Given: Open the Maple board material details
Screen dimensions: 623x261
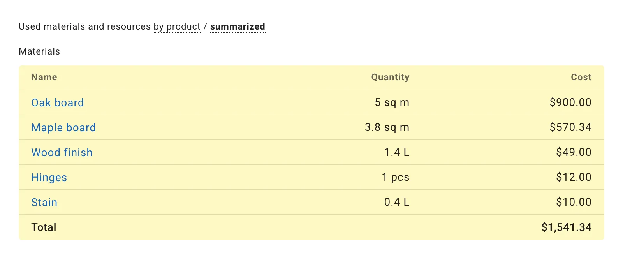Looking at the screenshot, I should pyautogui.click(x=63, y=127).
